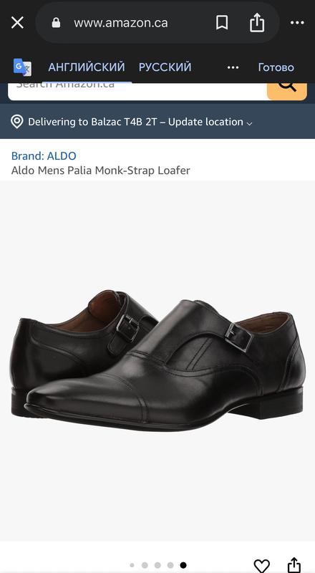This screenshot has height=573, width=315.
Task: Close the in-app browser with X icon
Action: tap(17, 23)
